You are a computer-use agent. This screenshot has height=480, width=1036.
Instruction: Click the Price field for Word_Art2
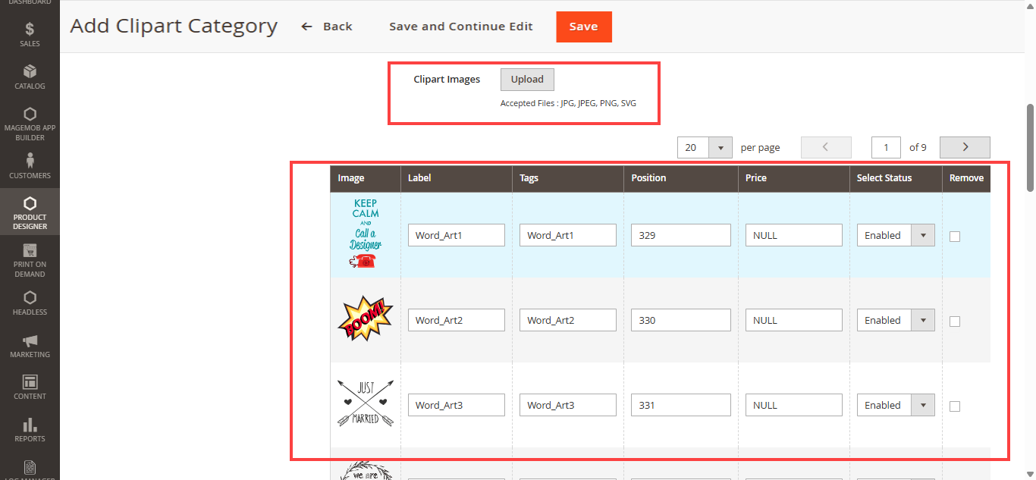(793, 320)
